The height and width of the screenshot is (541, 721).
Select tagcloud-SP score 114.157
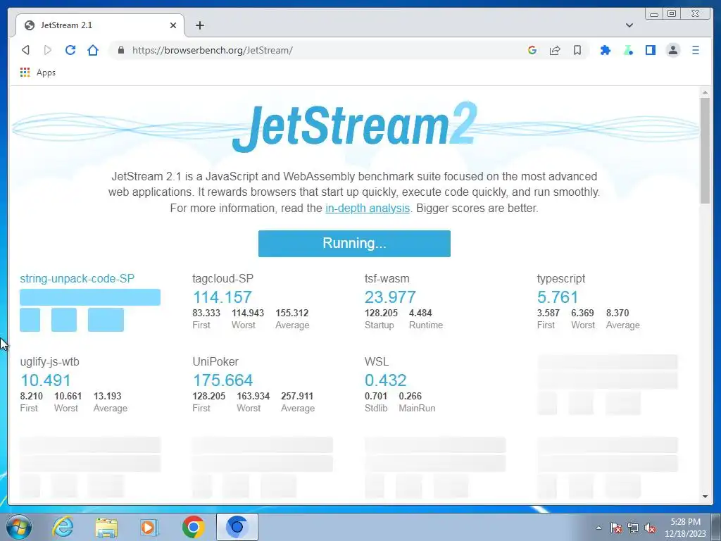click(222, 297)
